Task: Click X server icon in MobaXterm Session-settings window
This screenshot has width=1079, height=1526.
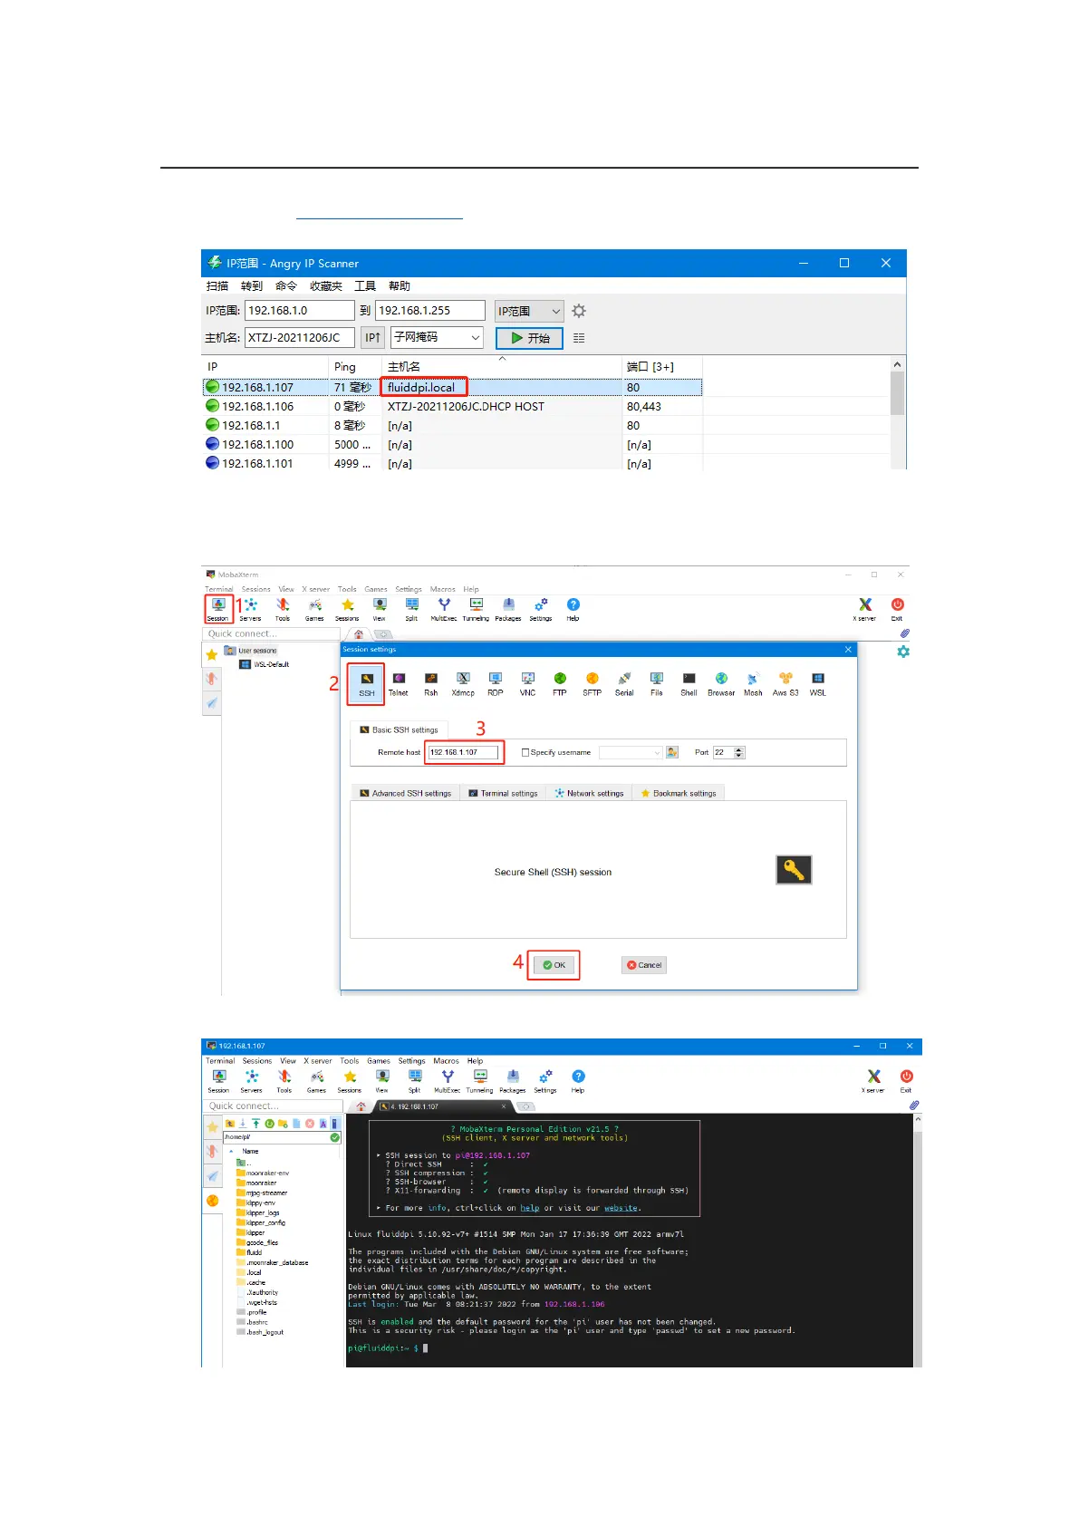Action: pyautogui.click(x=865, y=608)
